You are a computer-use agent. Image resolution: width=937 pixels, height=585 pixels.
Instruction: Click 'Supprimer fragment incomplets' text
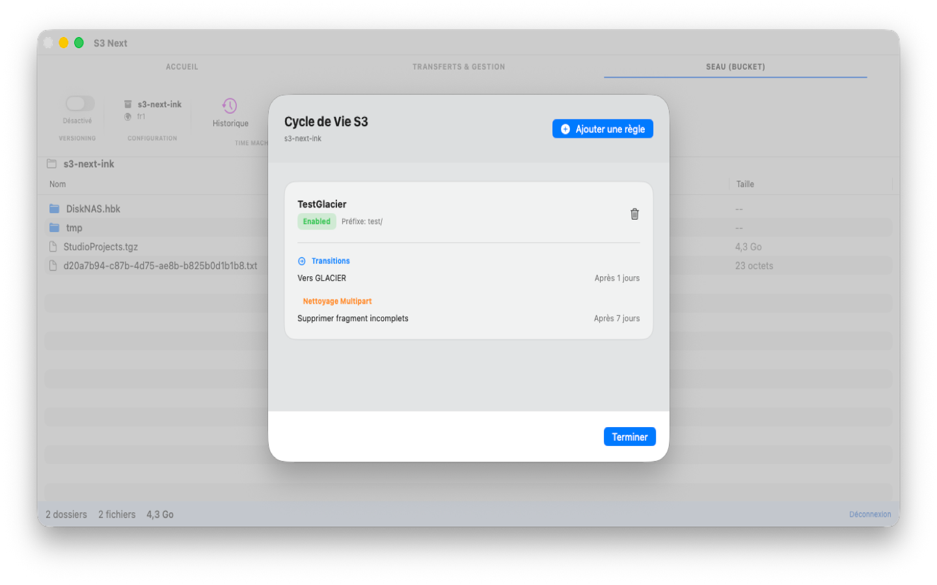point(353,318)
